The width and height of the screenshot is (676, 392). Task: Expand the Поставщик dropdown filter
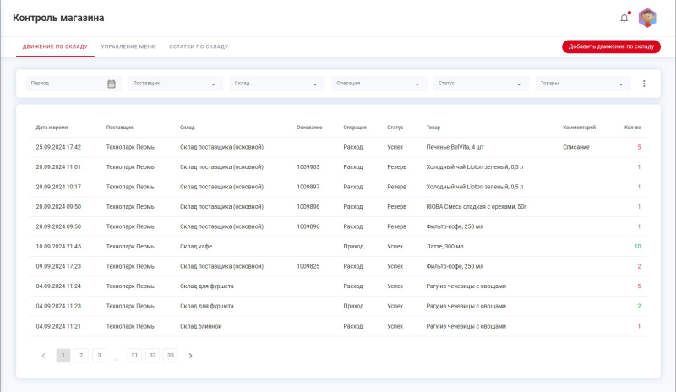tap(174, 84)
